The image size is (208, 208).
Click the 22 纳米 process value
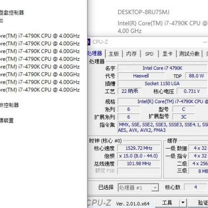tap(130, 91)
